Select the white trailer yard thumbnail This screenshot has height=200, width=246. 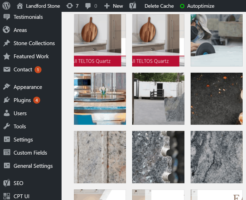tap(158, 99)
